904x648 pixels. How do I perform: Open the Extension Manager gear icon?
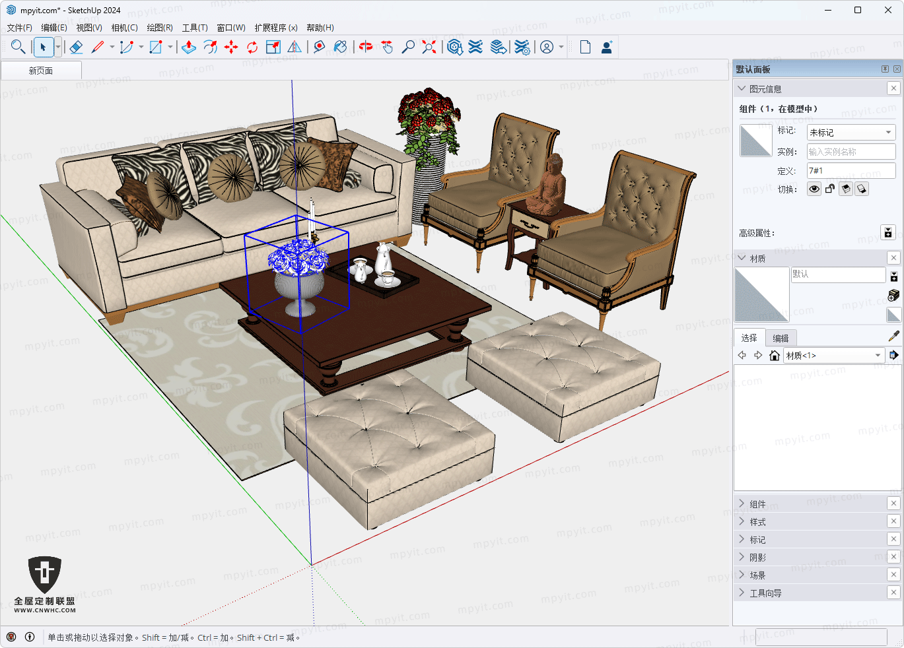[522, 47]
